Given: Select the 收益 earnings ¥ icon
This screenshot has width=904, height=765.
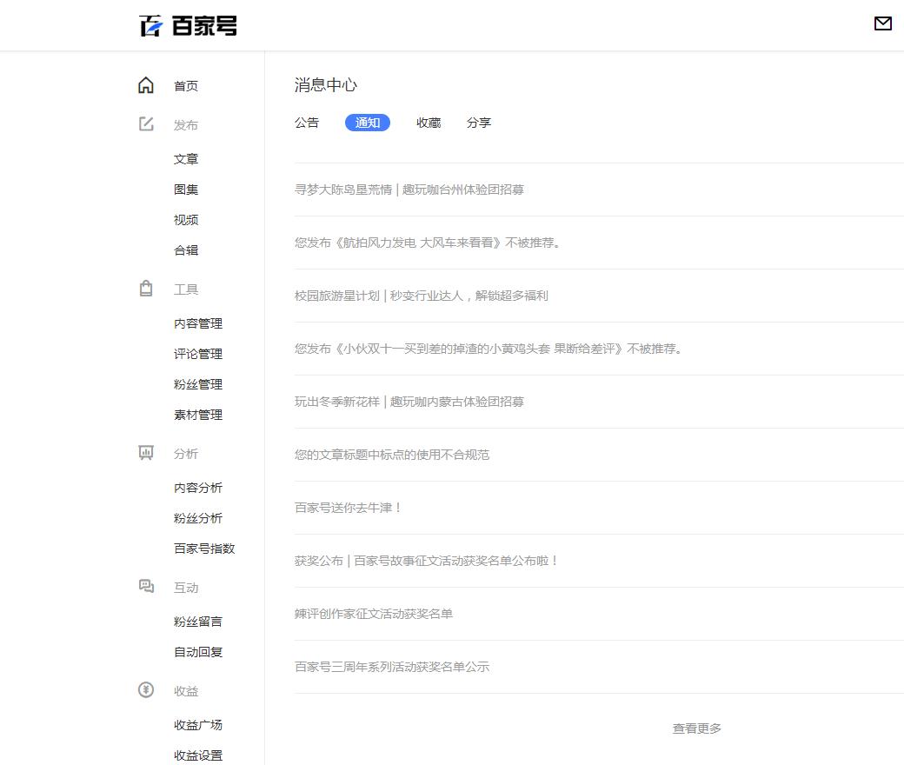Looking at the screenshot, I should tap(145, 690).
